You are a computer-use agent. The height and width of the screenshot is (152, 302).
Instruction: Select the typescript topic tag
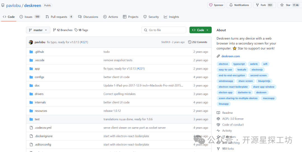[239, 64]
